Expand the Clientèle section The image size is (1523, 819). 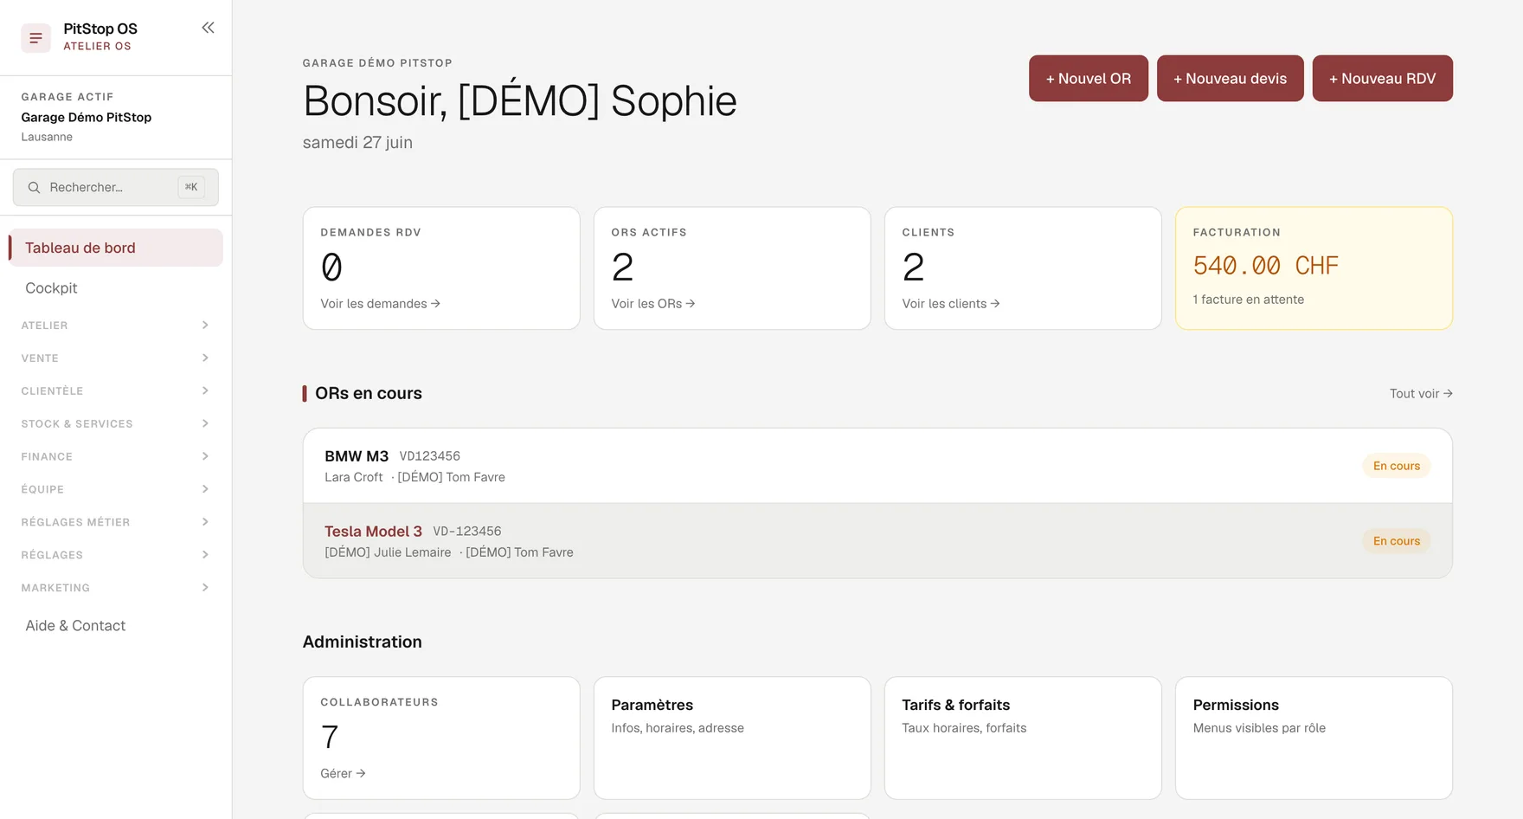point(115,391)
